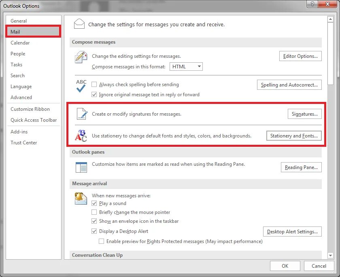Click 'Create or modify signatures for messages' text

pyautogui.click(x=137, y=114)
